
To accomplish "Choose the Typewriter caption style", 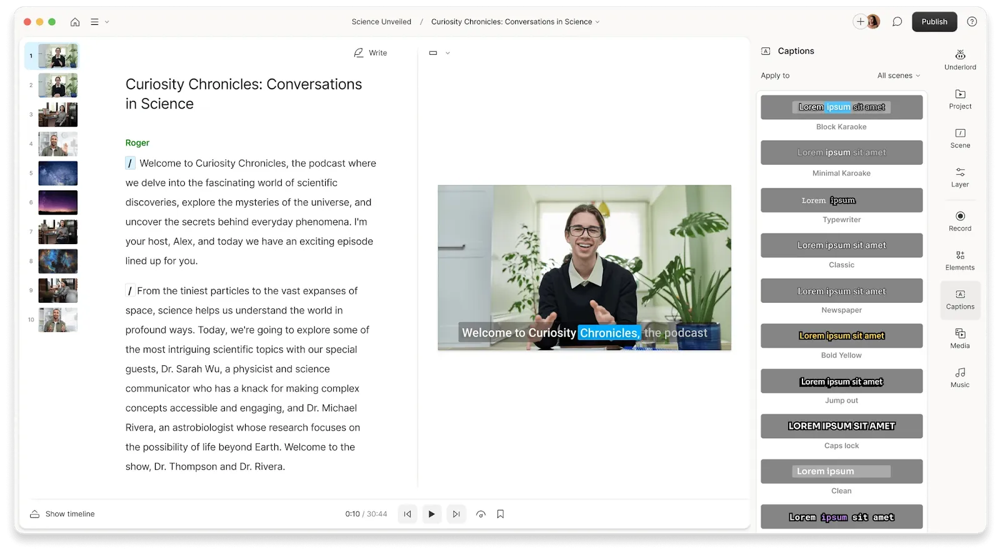I will [841, 200].
